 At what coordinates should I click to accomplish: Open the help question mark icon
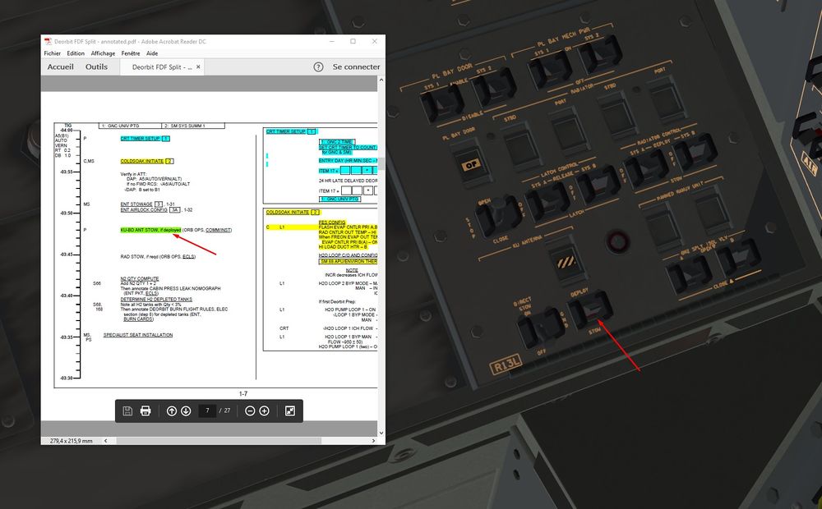coord(318,67)
